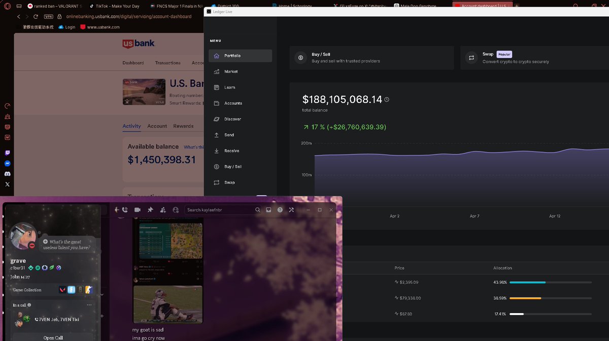This screenshot has height=341, width=609.
Task: Add friends to the Discord DM
Action: coord(163,210)
